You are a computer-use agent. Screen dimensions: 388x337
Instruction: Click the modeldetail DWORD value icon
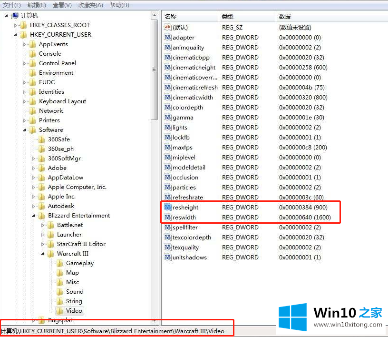point(168,167)
